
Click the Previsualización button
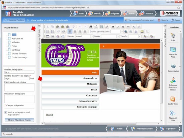142,129
